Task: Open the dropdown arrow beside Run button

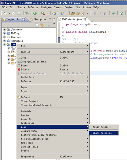Action: click(39, 13)
